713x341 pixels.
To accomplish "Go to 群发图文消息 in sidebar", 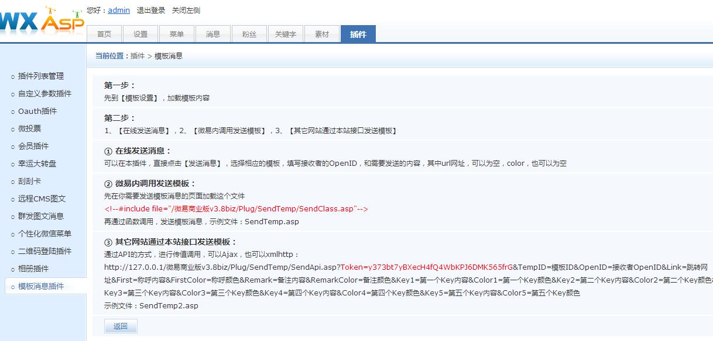I will 41,216.
